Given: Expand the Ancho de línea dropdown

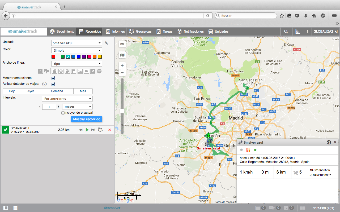Looking at the screenshot, I should (x=76, y=64).
